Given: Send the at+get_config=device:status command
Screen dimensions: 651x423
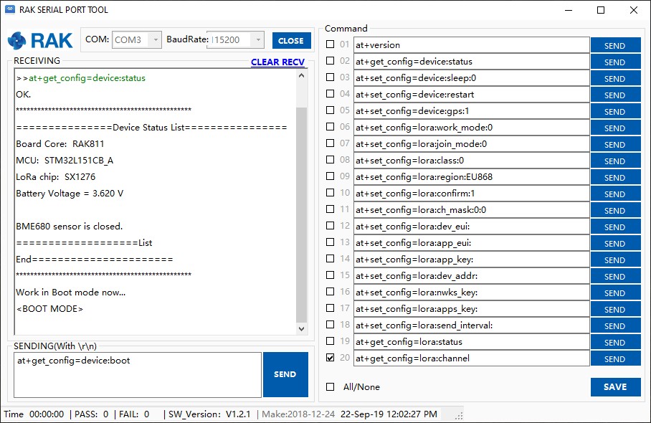Looking at the screenshot, I should pyautogui.click(x=615, y=62).
